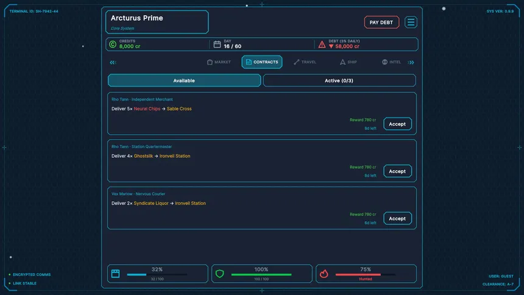Click Ironveil Station in the Ghostsilk contract
This screenshot has height=295, width=524.
tap(175, 156)
